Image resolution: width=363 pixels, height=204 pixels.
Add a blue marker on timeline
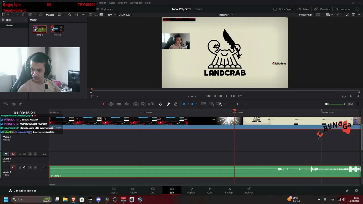(x=192, y=104)
